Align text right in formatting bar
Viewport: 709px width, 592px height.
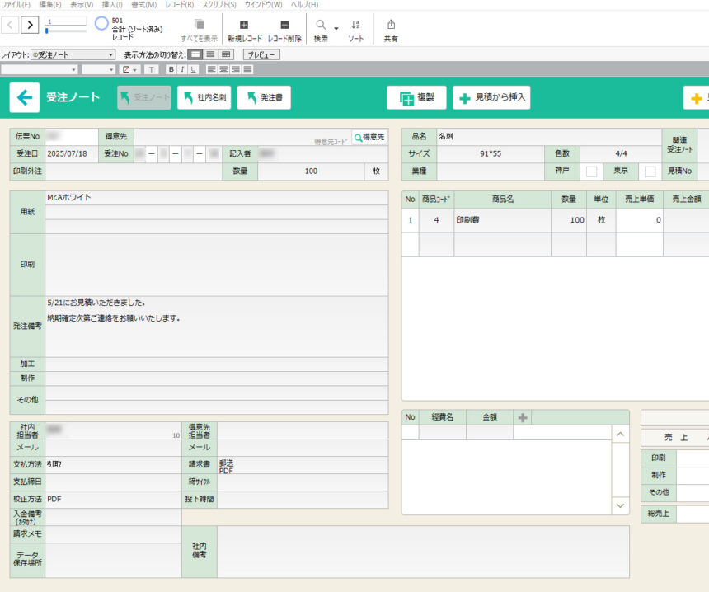[x=236, y=69]
